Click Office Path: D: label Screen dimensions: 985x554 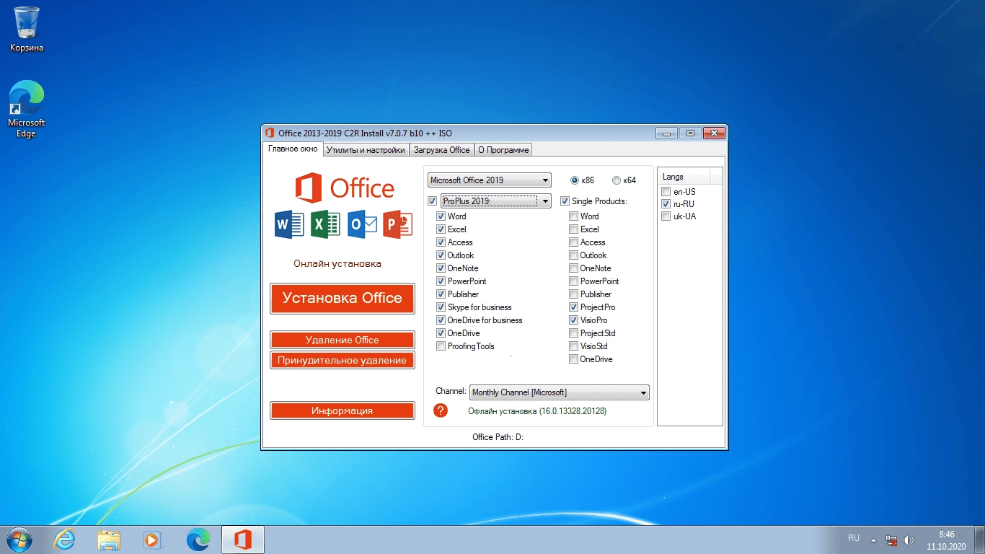point(498,437)
